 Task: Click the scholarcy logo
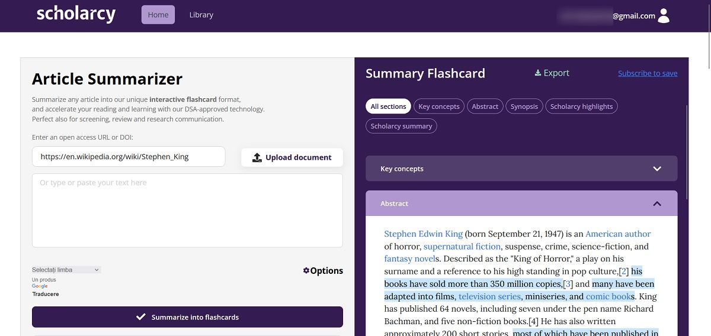pyautogui.click(x=76, y=14)
